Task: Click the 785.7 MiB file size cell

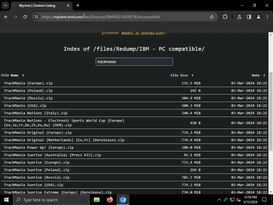Action: click(x=191, y=178)
